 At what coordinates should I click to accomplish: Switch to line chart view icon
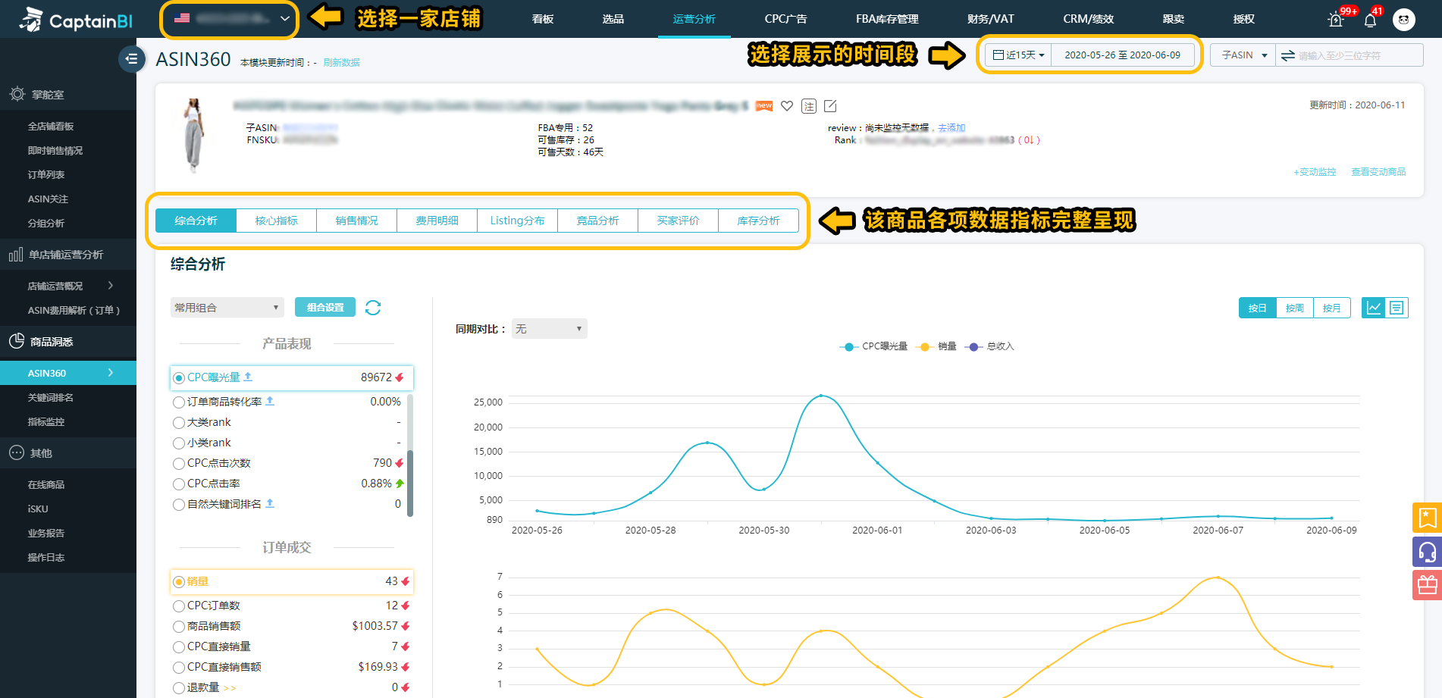pyautogui.click(x=1374, y=308)
